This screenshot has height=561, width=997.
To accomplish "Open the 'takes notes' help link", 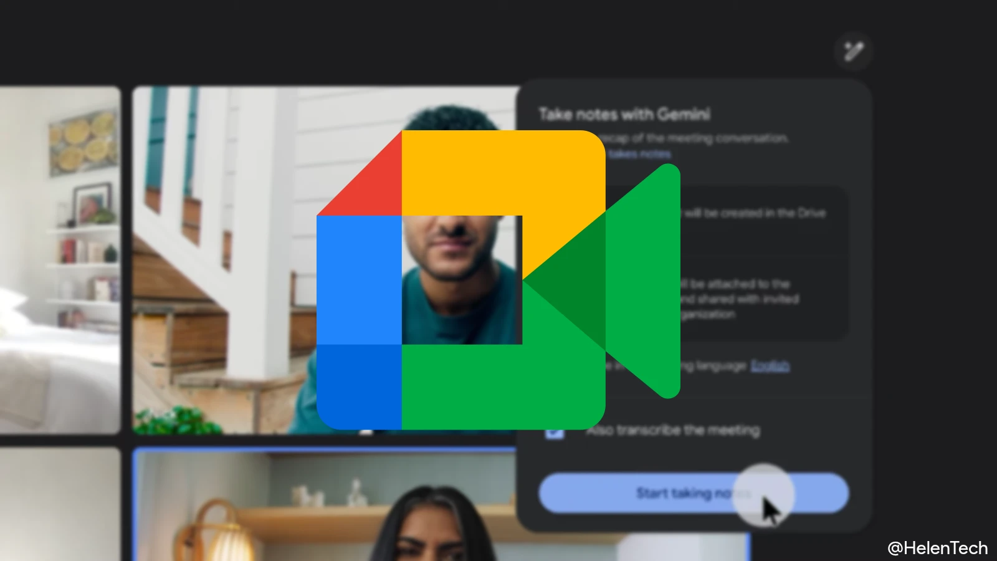I will point(639,153).
